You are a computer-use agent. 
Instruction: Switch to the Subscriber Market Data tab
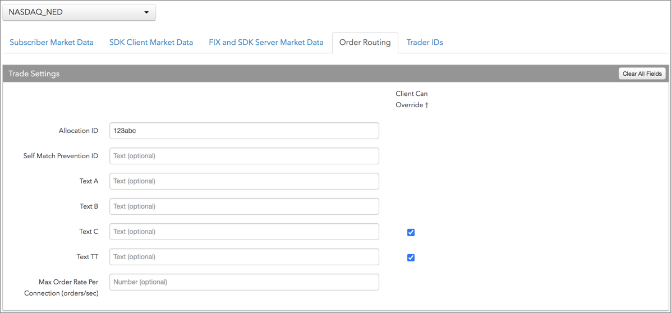[x=52, y=43]
